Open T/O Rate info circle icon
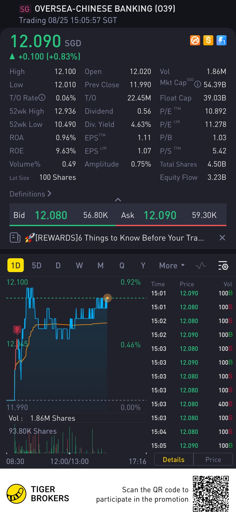Screen dimensions: 236x519 [x=42, y=98]
